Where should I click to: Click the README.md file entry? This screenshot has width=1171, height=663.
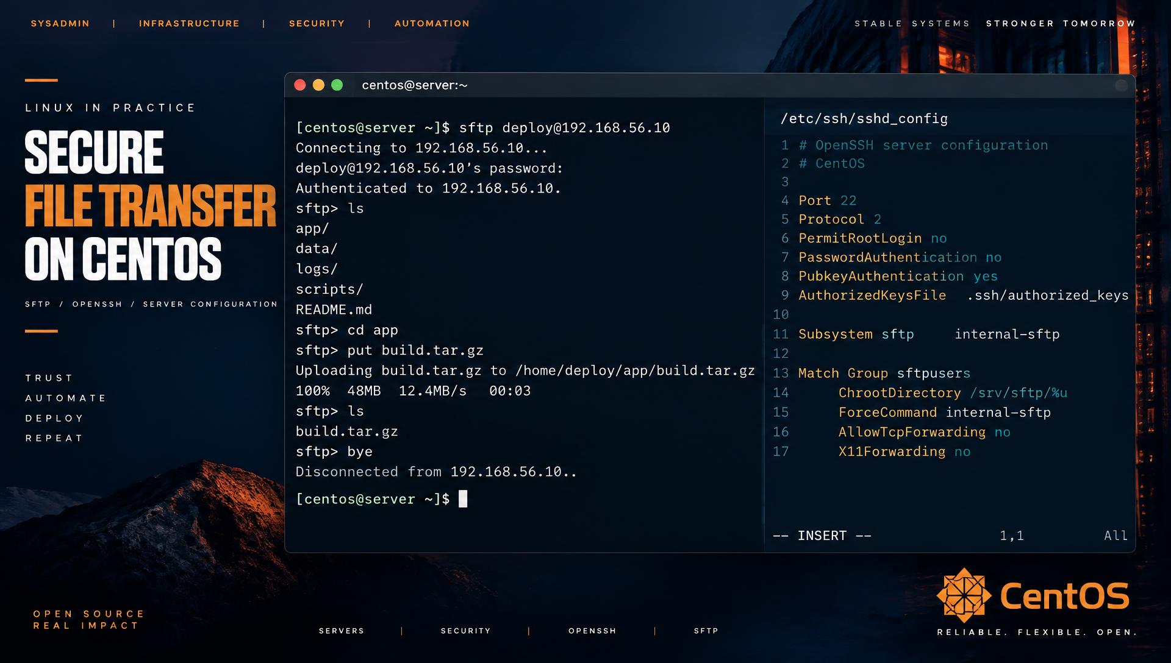[334, 310]
